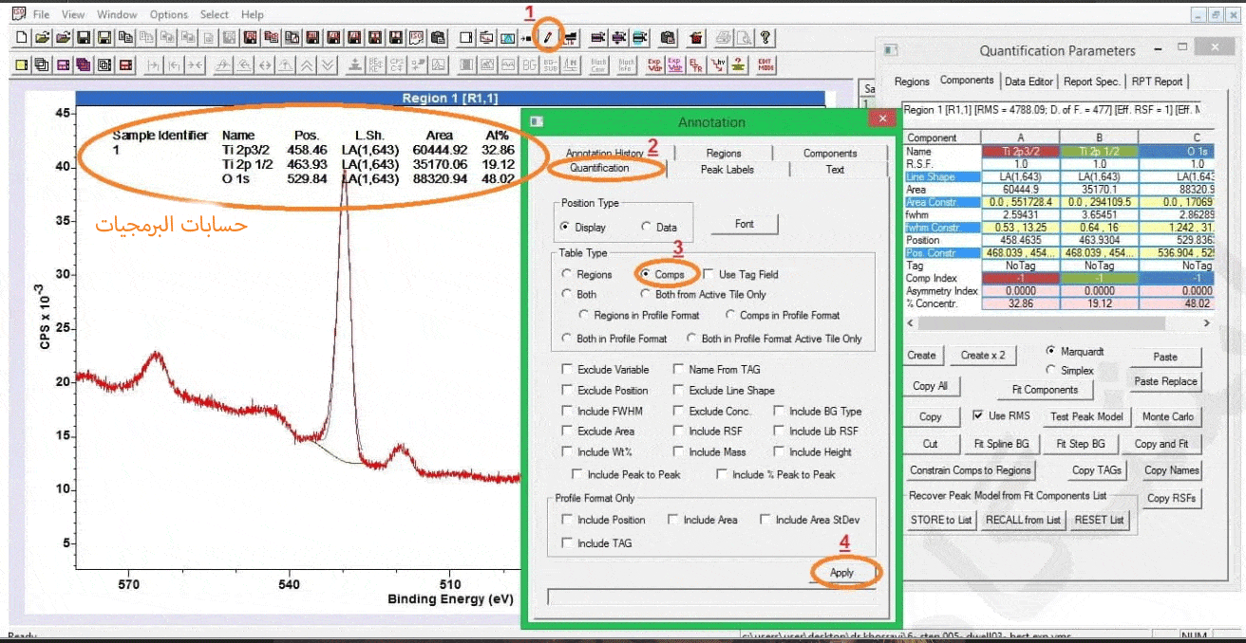Viewport: 1246px width, 643px height.
Task: Open Data Editor tab in Quantification Parameters
Action: (1029, 82)
